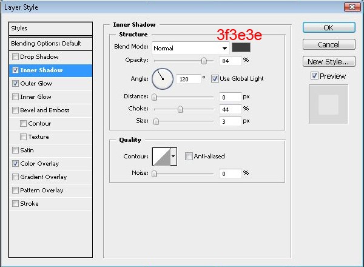Image resolution: width=364 pixels, height=267 pixels.
Task: Select Blending Options: Default
Action: pyautogui.click(x=50, y=44)
